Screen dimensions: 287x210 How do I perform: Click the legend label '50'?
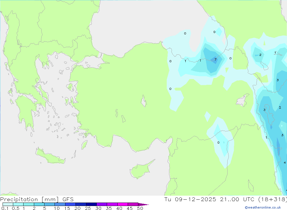(x=140, y=208)
